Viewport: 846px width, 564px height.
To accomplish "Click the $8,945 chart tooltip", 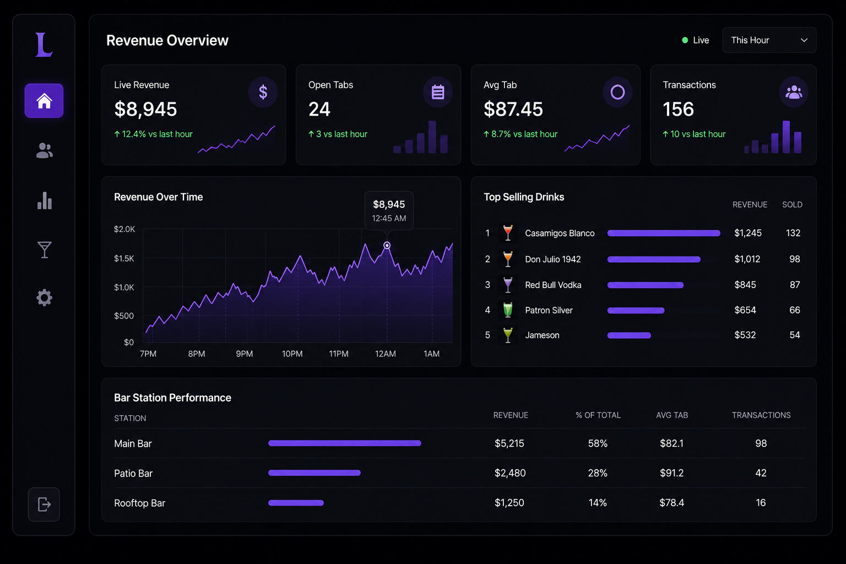I will click(389, 210).
